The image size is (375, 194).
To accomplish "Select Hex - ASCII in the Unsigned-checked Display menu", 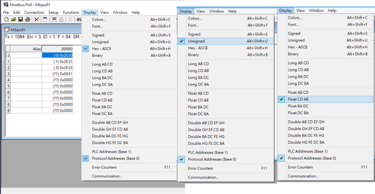I will click(x=225, y=48).
